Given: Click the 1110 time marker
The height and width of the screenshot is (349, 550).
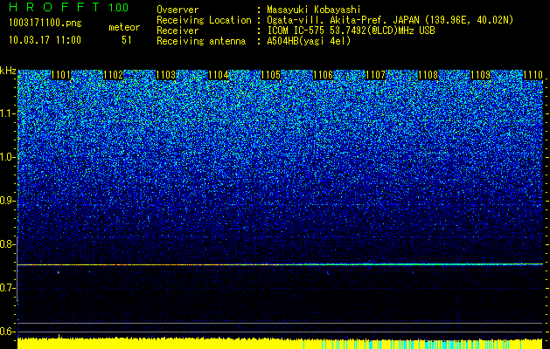Looking at the screenshot, I should pyautogui.click(x=533, y=75).
